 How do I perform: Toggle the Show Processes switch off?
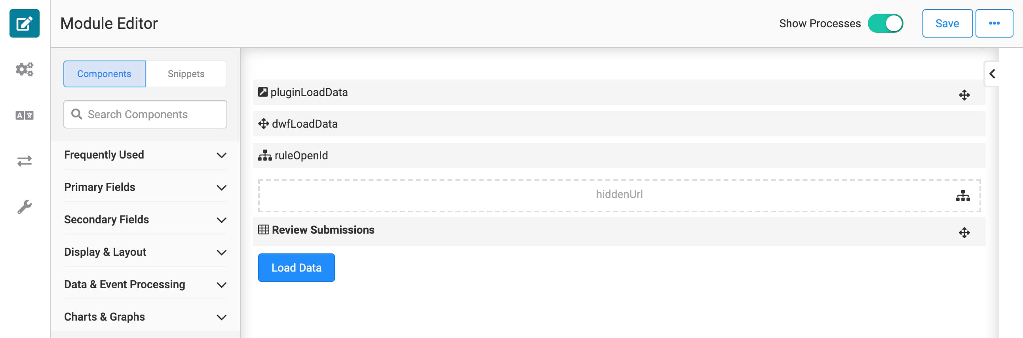[x=885, y=23]
